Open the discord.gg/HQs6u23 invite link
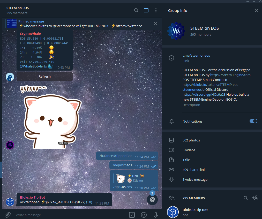Image resolution: width=262 pixels, height=219 pixels. tap(204, 95)
